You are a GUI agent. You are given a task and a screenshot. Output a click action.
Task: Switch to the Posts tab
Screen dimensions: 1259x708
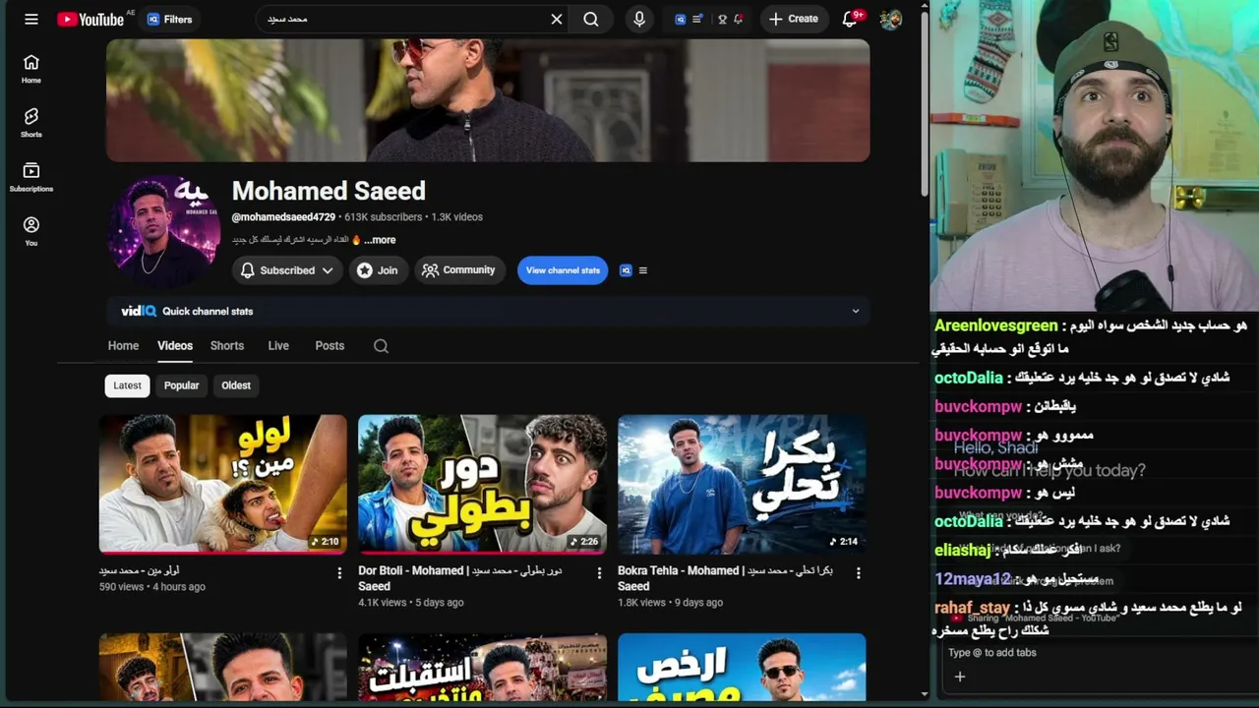(x=330, y=346)
